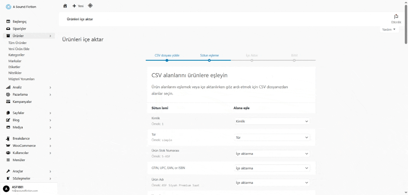
Task: Click the Medya image icon
Action: tap(8, 127)
